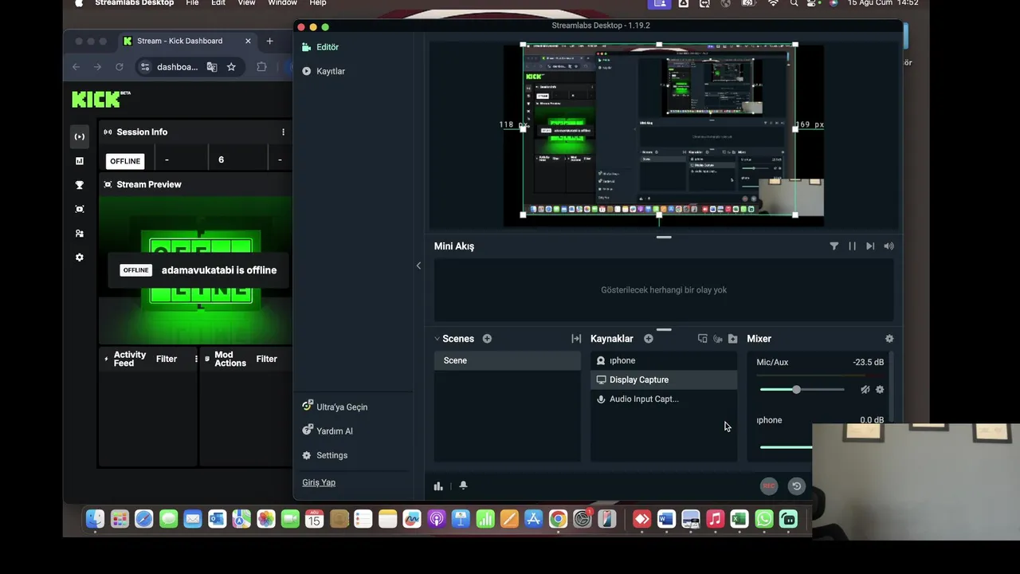Add a source folder in Kaynaklar
Image resolution: width=1020 pixels, height=574 pixels.
(732, 339)
